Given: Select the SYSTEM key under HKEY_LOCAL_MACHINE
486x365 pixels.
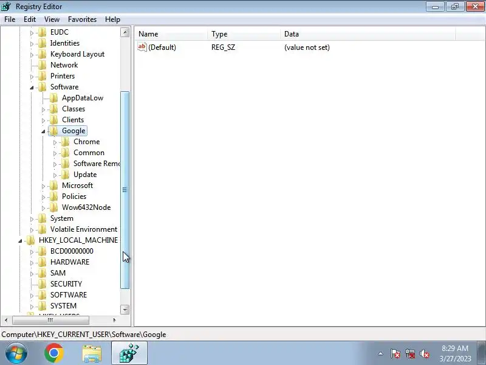Looking at the screenshot, I should click(x=63, y=306).
